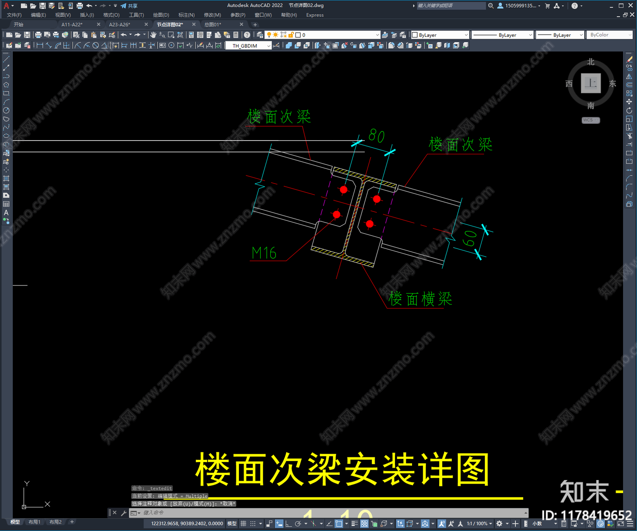Switch to the 布局1 layout tab
The height and width of the screenshot is (531, 637).
coord(34,522)
